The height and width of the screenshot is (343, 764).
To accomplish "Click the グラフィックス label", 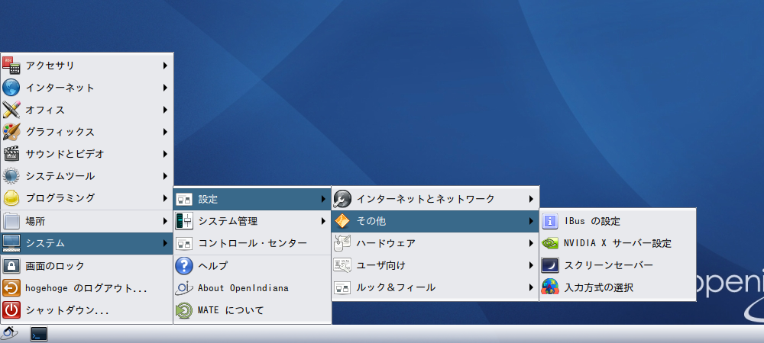I will pyautogui.click(x=60, y=132).
